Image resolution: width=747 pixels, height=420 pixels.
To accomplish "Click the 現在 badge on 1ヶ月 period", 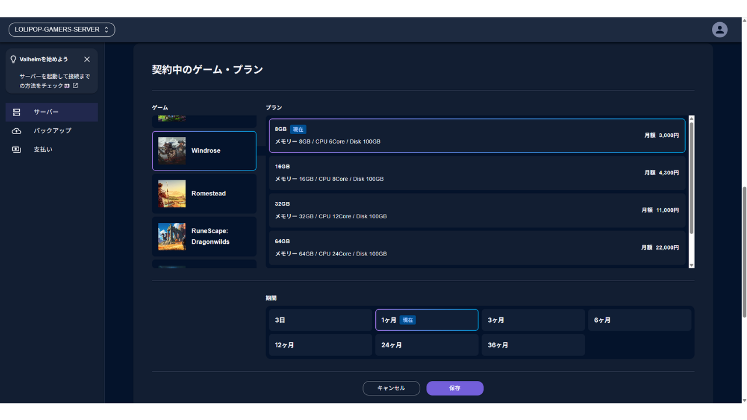I will point(407,320).
